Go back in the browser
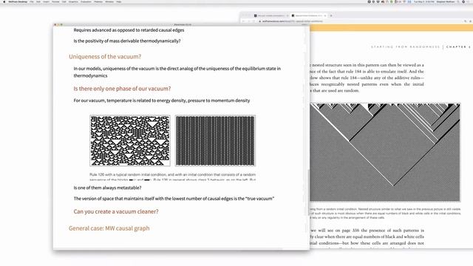The height and width of the screenshot is (266, 473). (244, 21)
